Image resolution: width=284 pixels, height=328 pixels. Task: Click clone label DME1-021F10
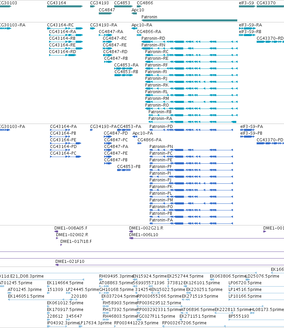click(x=70, y=262)
